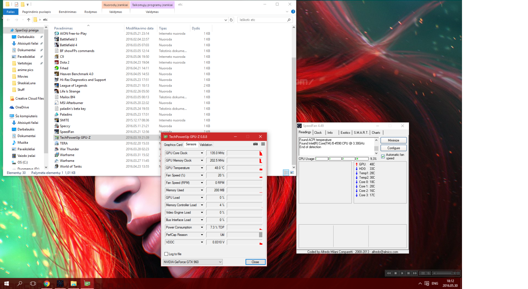Open Explorer help question mark icon
Viewport: 528px width, 289px height.
tap(293, 12)
